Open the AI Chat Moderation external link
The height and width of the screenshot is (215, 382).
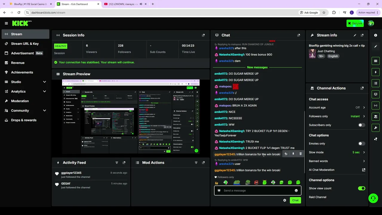pos(363,170)
